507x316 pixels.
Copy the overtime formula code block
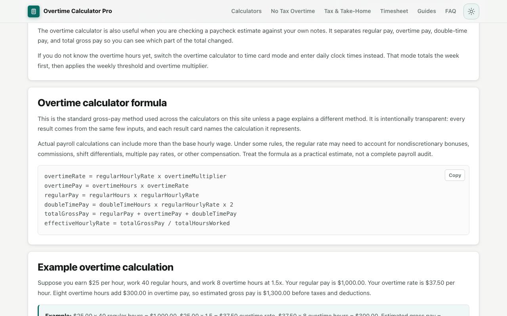coord(455,175)
